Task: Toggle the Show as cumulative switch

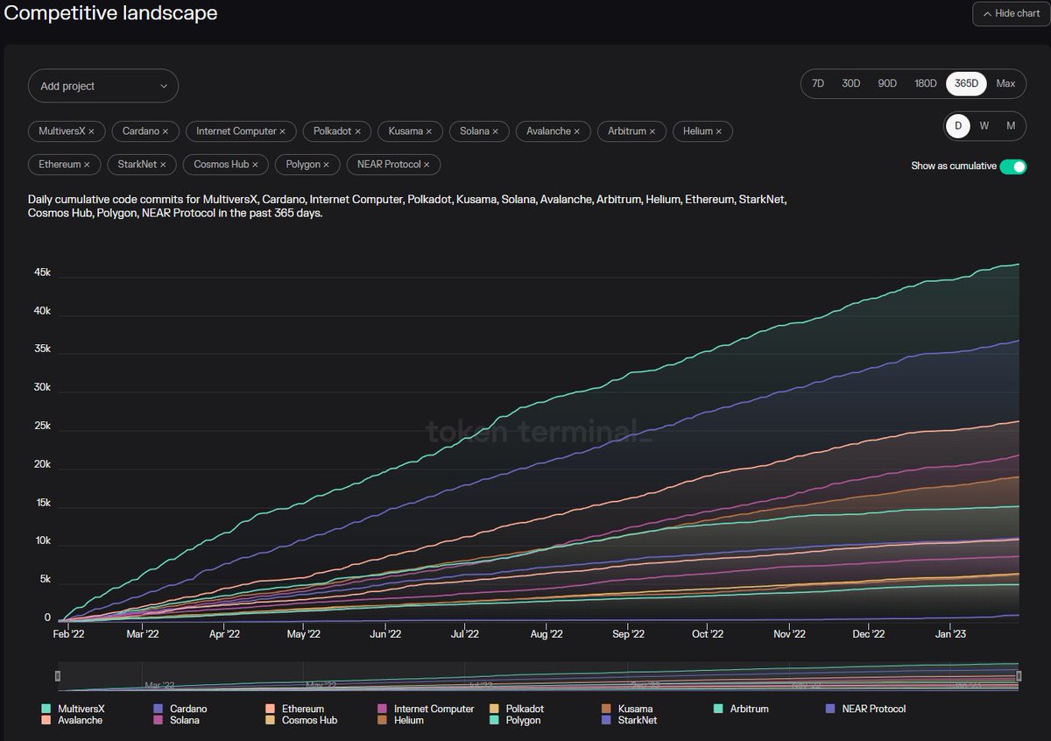Action: tap(1013, 166)
